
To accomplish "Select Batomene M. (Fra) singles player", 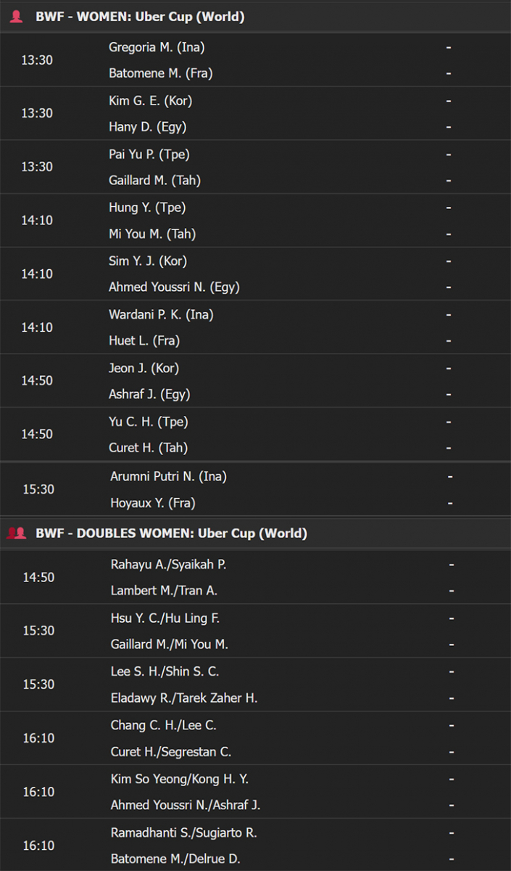I will click(x=161, y=73).
